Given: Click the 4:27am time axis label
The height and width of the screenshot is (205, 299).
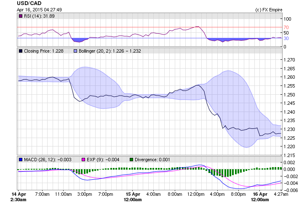Looking at the screenshot, I should click(281, 194).
